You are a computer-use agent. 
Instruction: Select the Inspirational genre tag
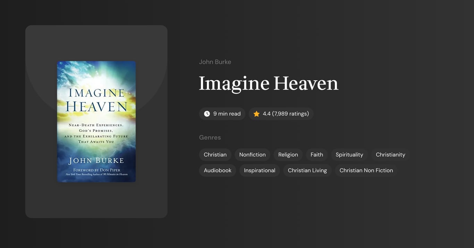pyautogui.click(x=260, y=170)
